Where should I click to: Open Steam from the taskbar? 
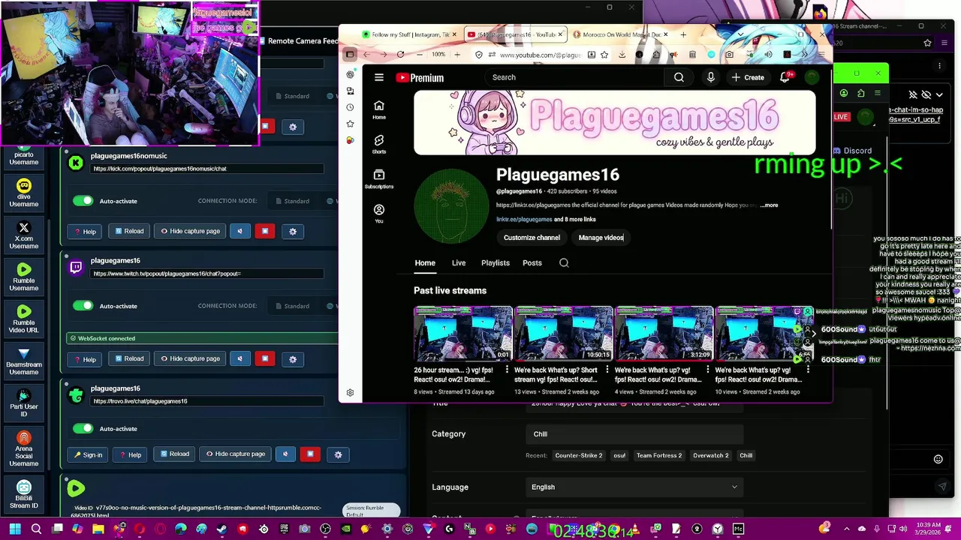221,529
